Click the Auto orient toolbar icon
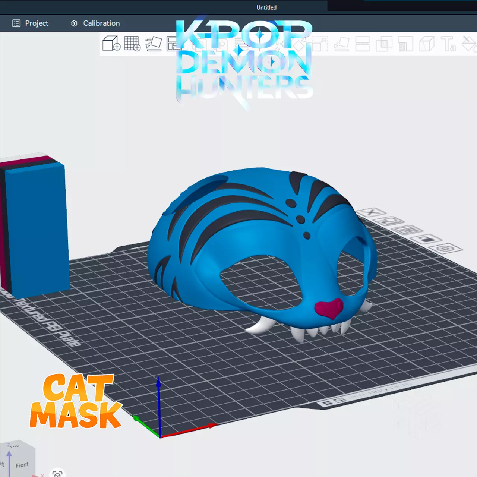 [x=153, y=44]
